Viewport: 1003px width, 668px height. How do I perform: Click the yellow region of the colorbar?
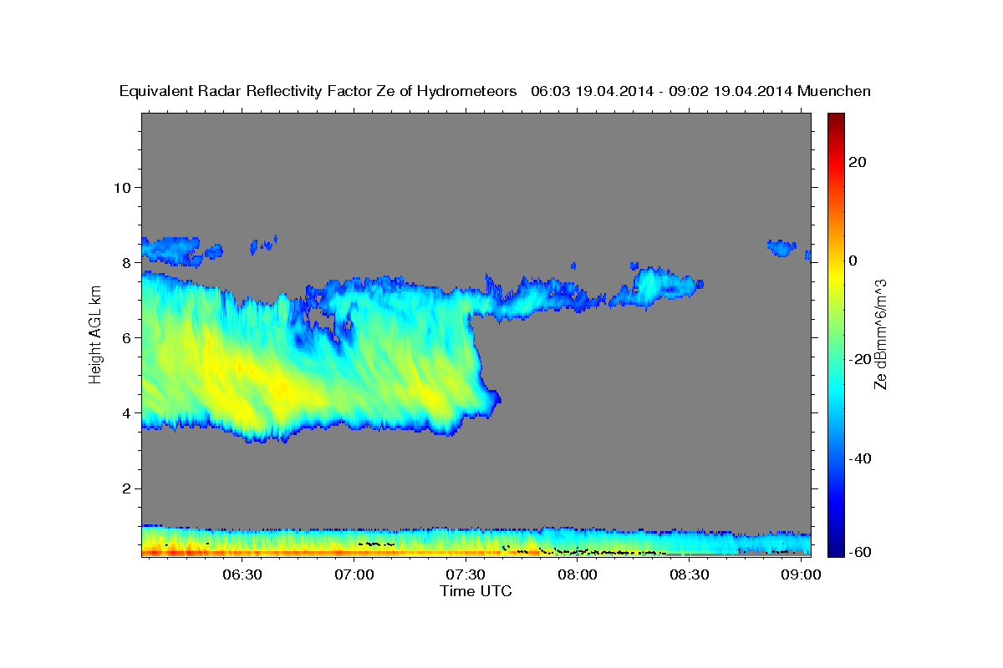pyautogui.click(x=835, y=271)
